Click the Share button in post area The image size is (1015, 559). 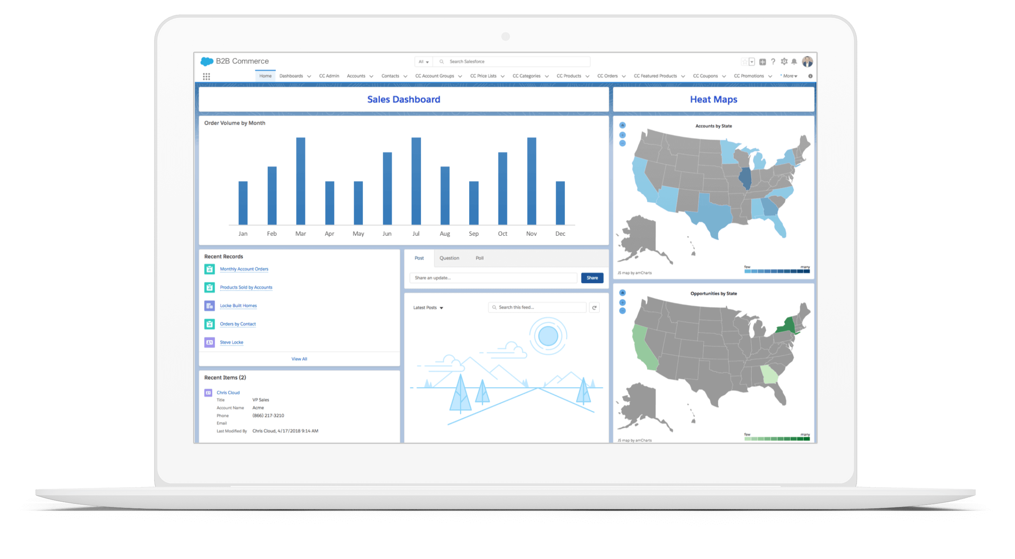[590, 279]
